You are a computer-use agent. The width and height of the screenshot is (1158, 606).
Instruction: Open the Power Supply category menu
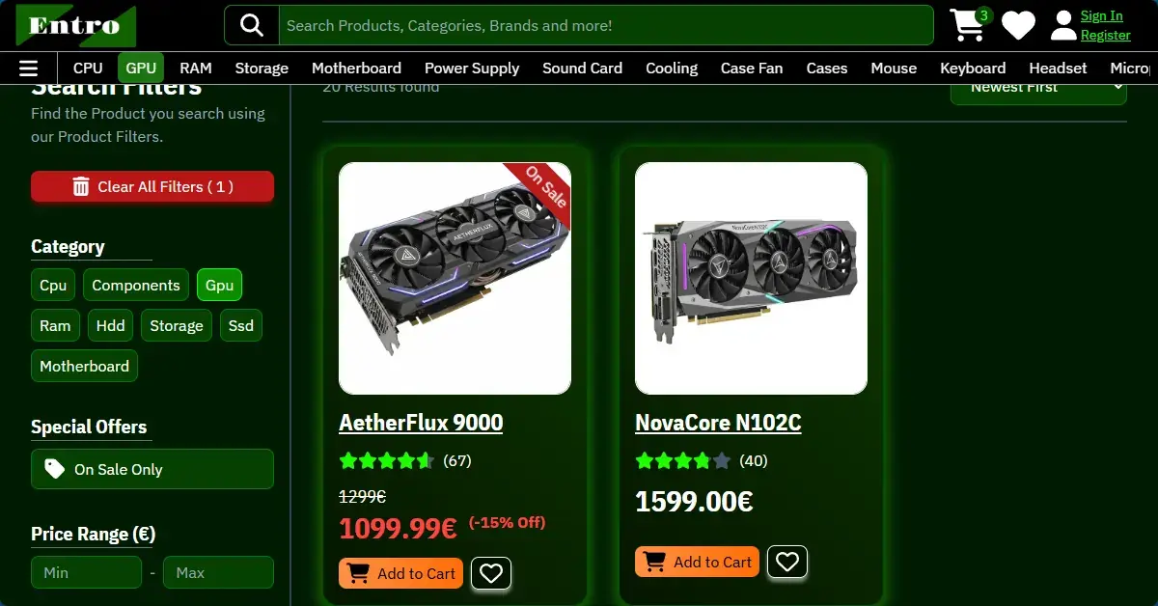472,68
